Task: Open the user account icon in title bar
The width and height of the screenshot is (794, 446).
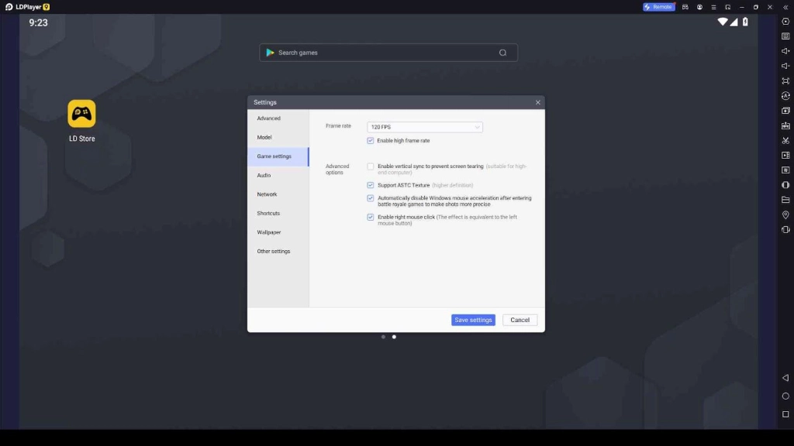Action: click(x=699, y=7)
